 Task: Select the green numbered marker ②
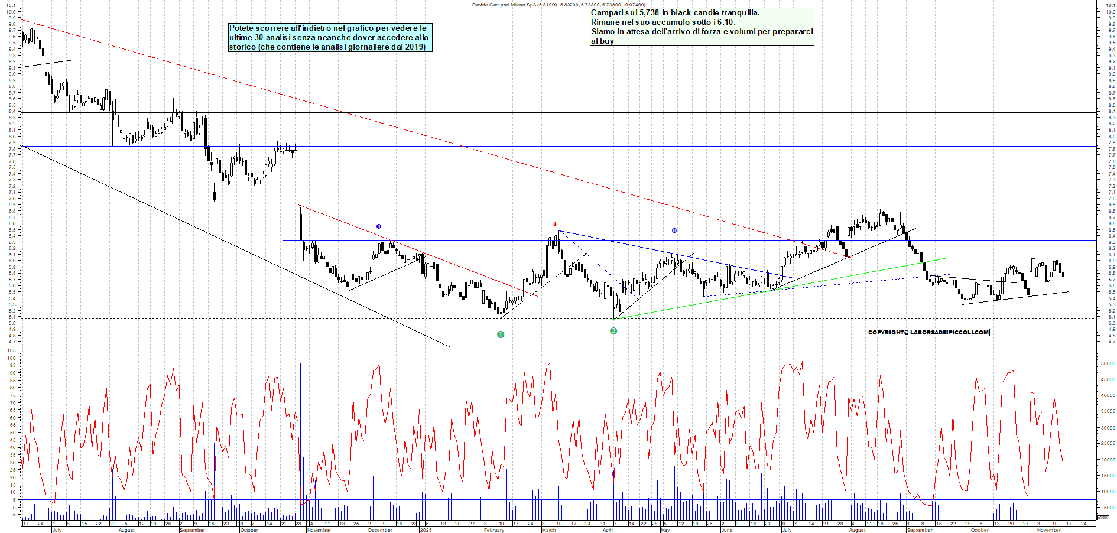(613, 331)
